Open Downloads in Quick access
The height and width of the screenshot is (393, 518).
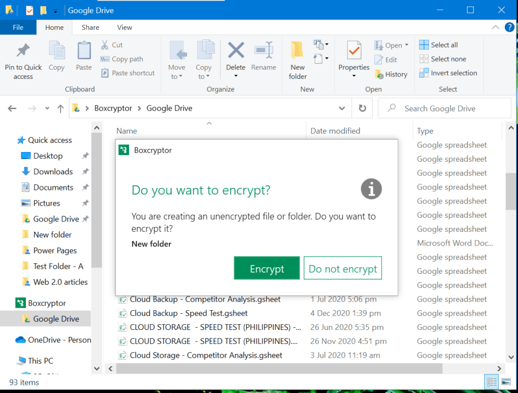point(53,172)
